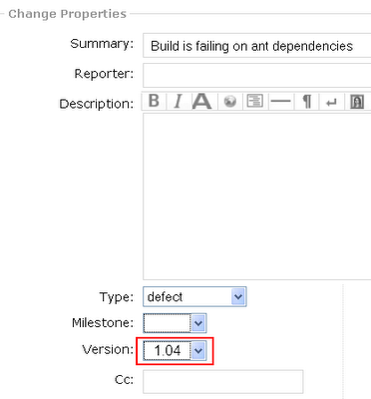Screen dimensions: 371x399
Task: Click into the empty Reporter field
Action: (257, 76)
